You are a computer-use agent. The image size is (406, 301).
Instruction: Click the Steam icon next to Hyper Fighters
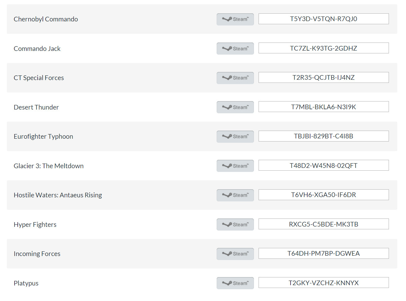235,224
